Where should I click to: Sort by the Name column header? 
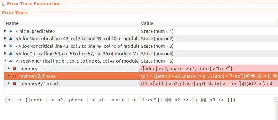[72, 23]
